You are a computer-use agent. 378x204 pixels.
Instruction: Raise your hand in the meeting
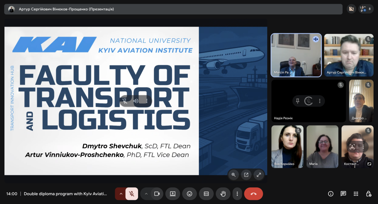tap(223, 194)
